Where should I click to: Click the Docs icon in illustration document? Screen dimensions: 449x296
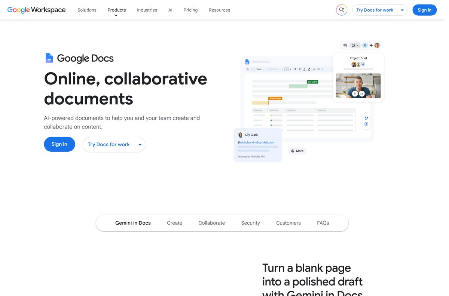coord(247,62)
